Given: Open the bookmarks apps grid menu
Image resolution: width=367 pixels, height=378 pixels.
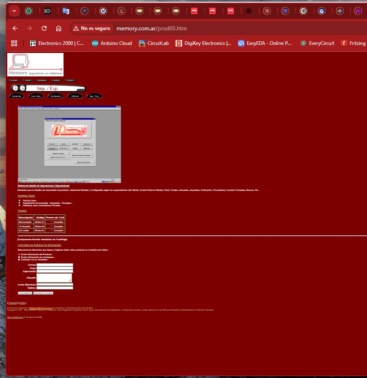Looking at the screenshot, I should (15, 43).
